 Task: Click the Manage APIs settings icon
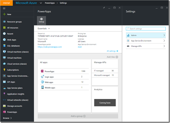[x=128, y=46]
